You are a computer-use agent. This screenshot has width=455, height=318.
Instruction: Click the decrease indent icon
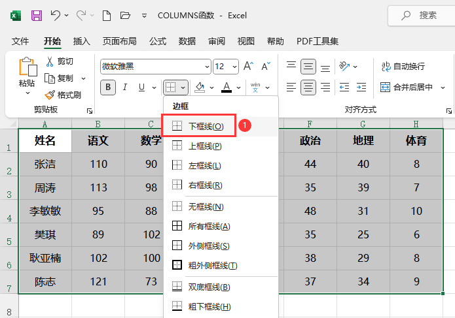pyautogui.click(x=344, y=87)
